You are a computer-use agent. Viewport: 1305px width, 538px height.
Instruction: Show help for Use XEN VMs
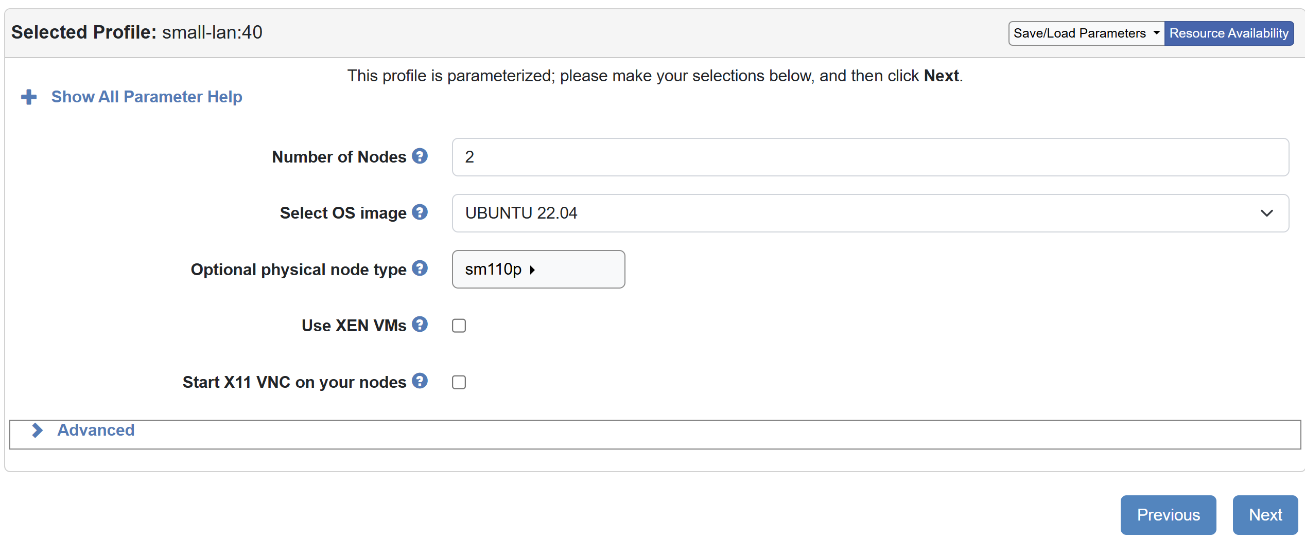420,325
